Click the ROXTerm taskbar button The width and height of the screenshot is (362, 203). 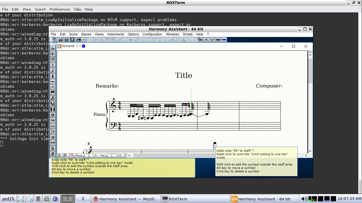[x=195, y=199]
